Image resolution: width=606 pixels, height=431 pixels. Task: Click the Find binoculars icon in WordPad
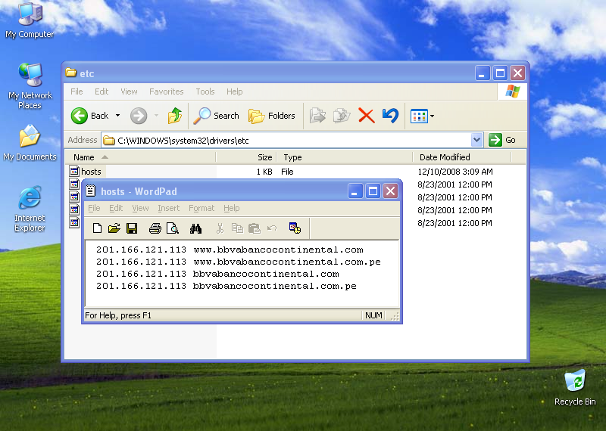[x=195, y=228]
